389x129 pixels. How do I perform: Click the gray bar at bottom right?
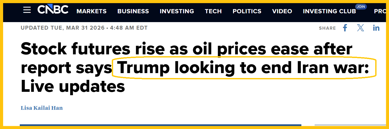point(350,125)
